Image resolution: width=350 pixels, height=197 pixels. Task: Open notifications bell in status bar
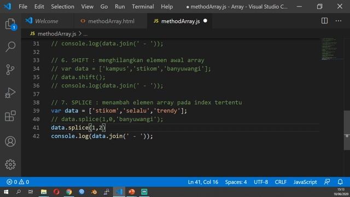[340, 182]
